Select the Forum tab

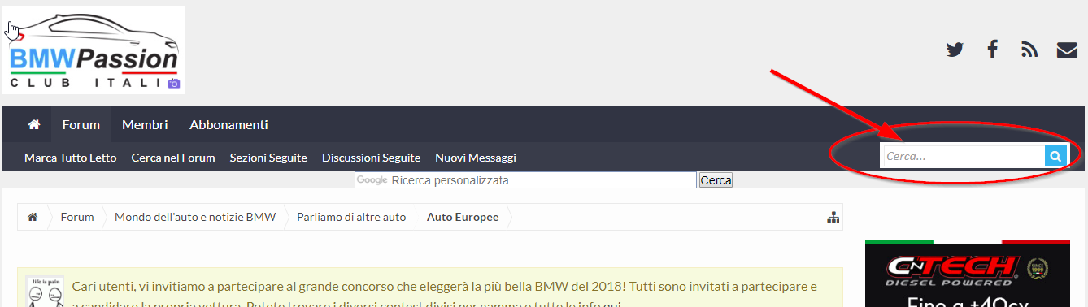click(81, 124)
